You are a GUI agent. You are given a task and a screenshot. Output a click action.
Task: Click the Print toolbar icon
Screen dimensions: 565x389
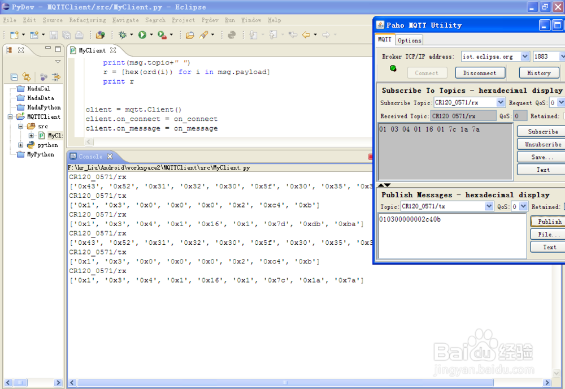click(x=79, y=34)
